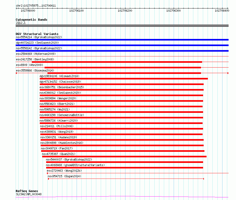This screenshot has width=236, height=200.
Task: Click ruler position 102706000
Action: (x=28, y=11)
